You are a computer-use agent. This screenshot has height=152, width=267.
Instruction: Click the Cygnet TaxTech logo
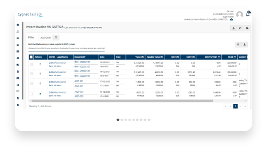pos(30,15)
